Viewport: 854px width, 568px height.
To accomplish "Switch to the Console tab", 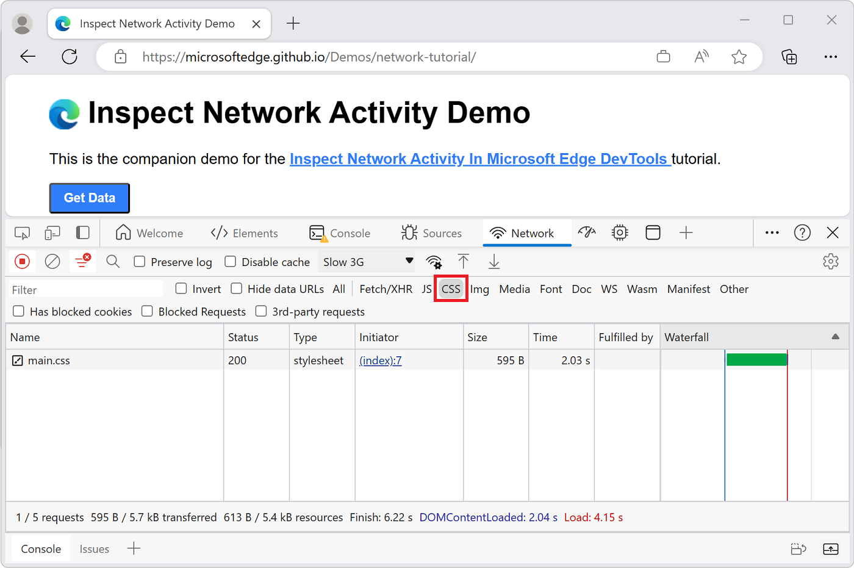I will tap(341, 232).
